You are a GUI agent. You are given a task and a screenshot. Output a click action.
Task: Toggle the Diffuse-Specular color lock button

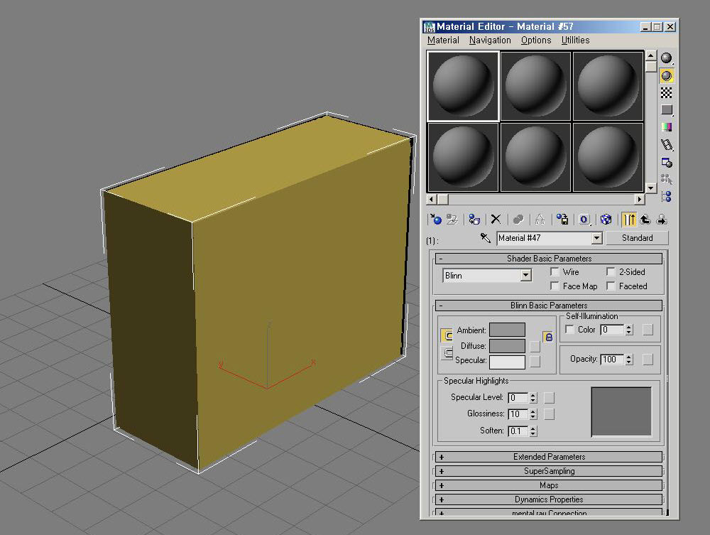click(447, 353)
